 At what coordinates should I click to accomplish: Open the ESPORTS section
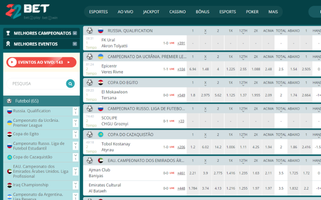point(228,12)
